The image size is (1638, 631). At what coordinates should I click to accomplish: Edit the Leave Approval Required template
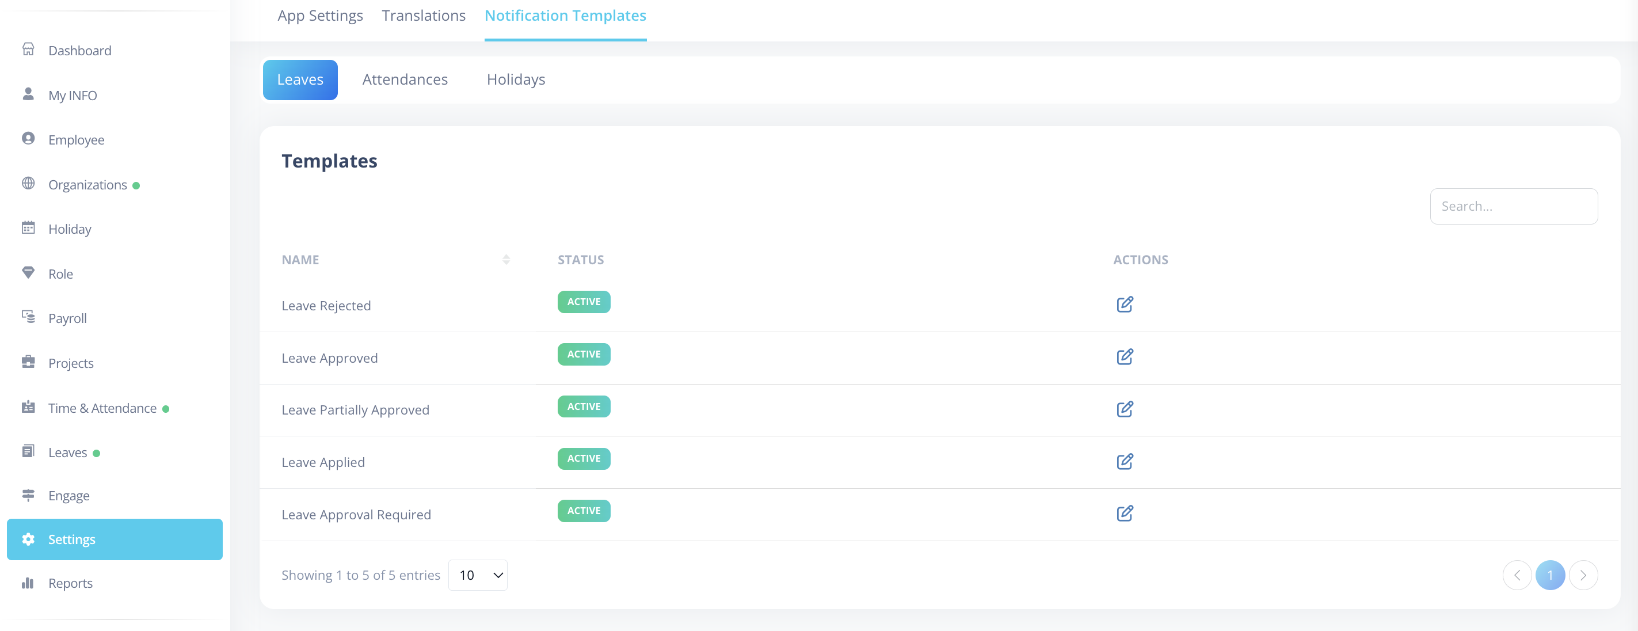[1124, 514]
